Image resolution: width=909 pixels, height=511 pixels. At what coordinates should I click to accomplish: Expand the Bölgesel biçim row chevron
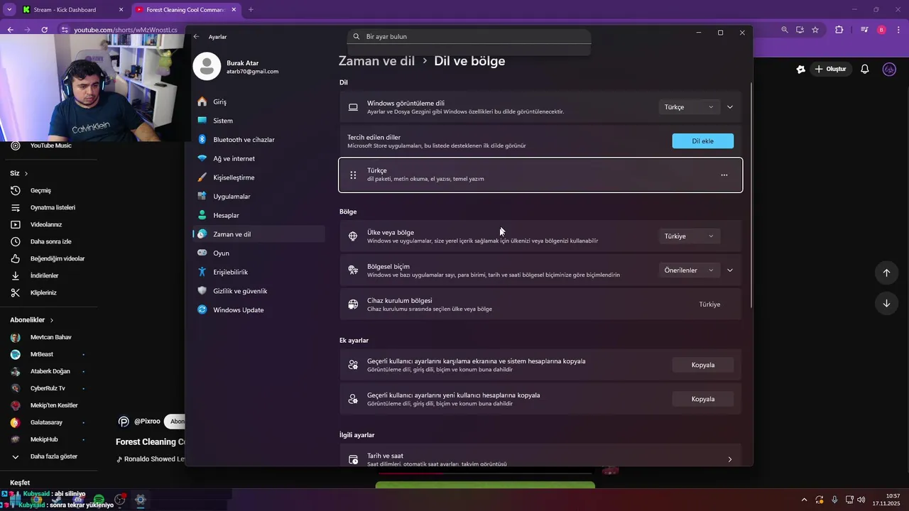click(729, 270)
